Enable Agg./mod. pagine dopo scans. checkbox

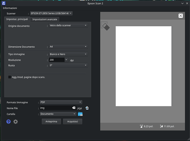click(x=10, y=77)
